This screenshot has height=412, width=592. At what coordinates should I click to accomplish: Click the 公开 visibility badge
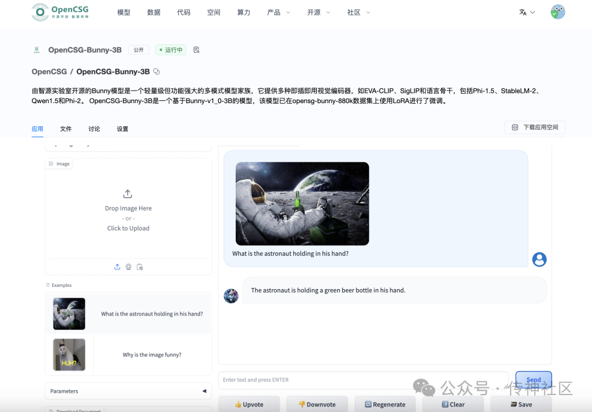point(139,50)
